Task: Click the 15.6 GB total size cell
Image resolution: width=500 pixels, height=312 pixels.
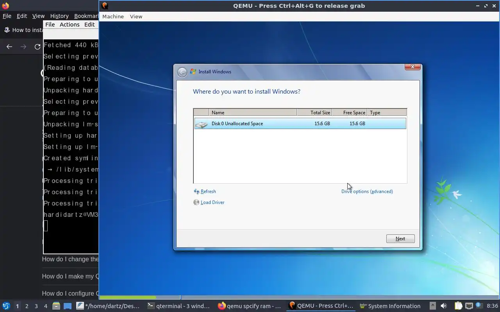Action: 322,124
